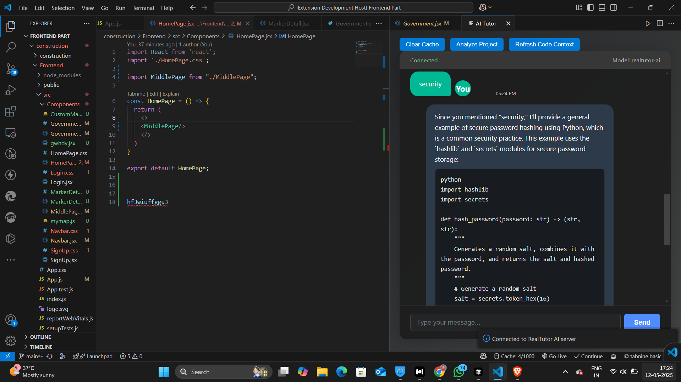Send the chat message
Image resolution: width=681 pixels, height=382 pixels.
(x=642, y=322)
